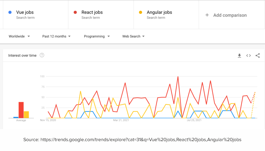Click the red React jobs color dot
Screen dimensions: 265x151
pos(75,12)
